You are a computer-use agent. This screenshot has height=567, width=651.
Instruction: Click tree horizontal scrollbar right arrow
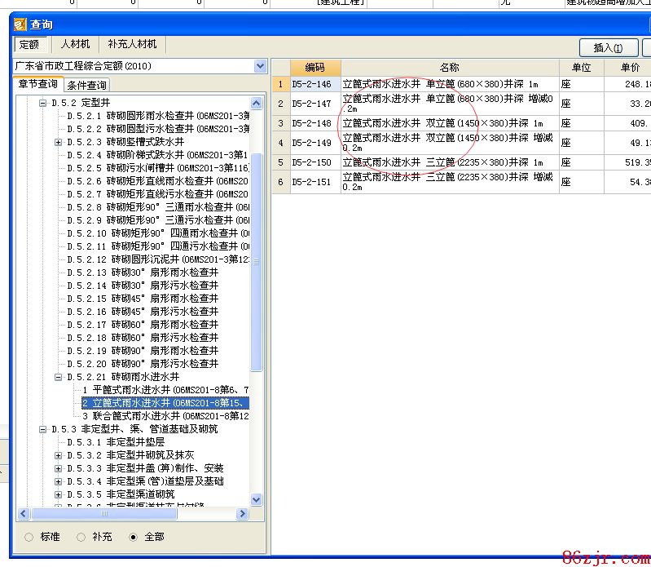click(x=240, y=514)
